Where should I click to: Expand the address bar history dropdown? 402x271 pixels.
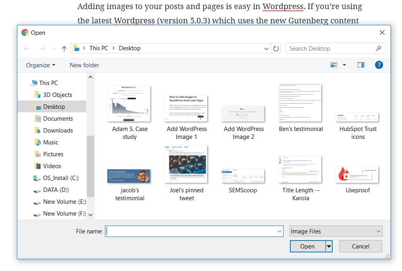coord(267,49)
